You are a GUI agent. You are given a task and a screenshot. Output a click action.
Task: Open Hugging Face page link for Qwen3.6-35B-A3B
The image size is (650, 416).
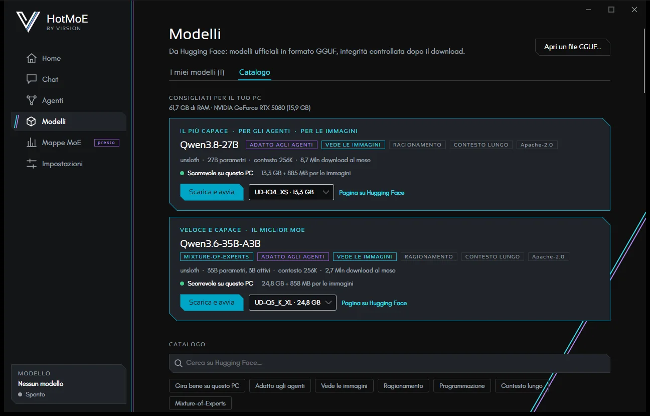374,303
